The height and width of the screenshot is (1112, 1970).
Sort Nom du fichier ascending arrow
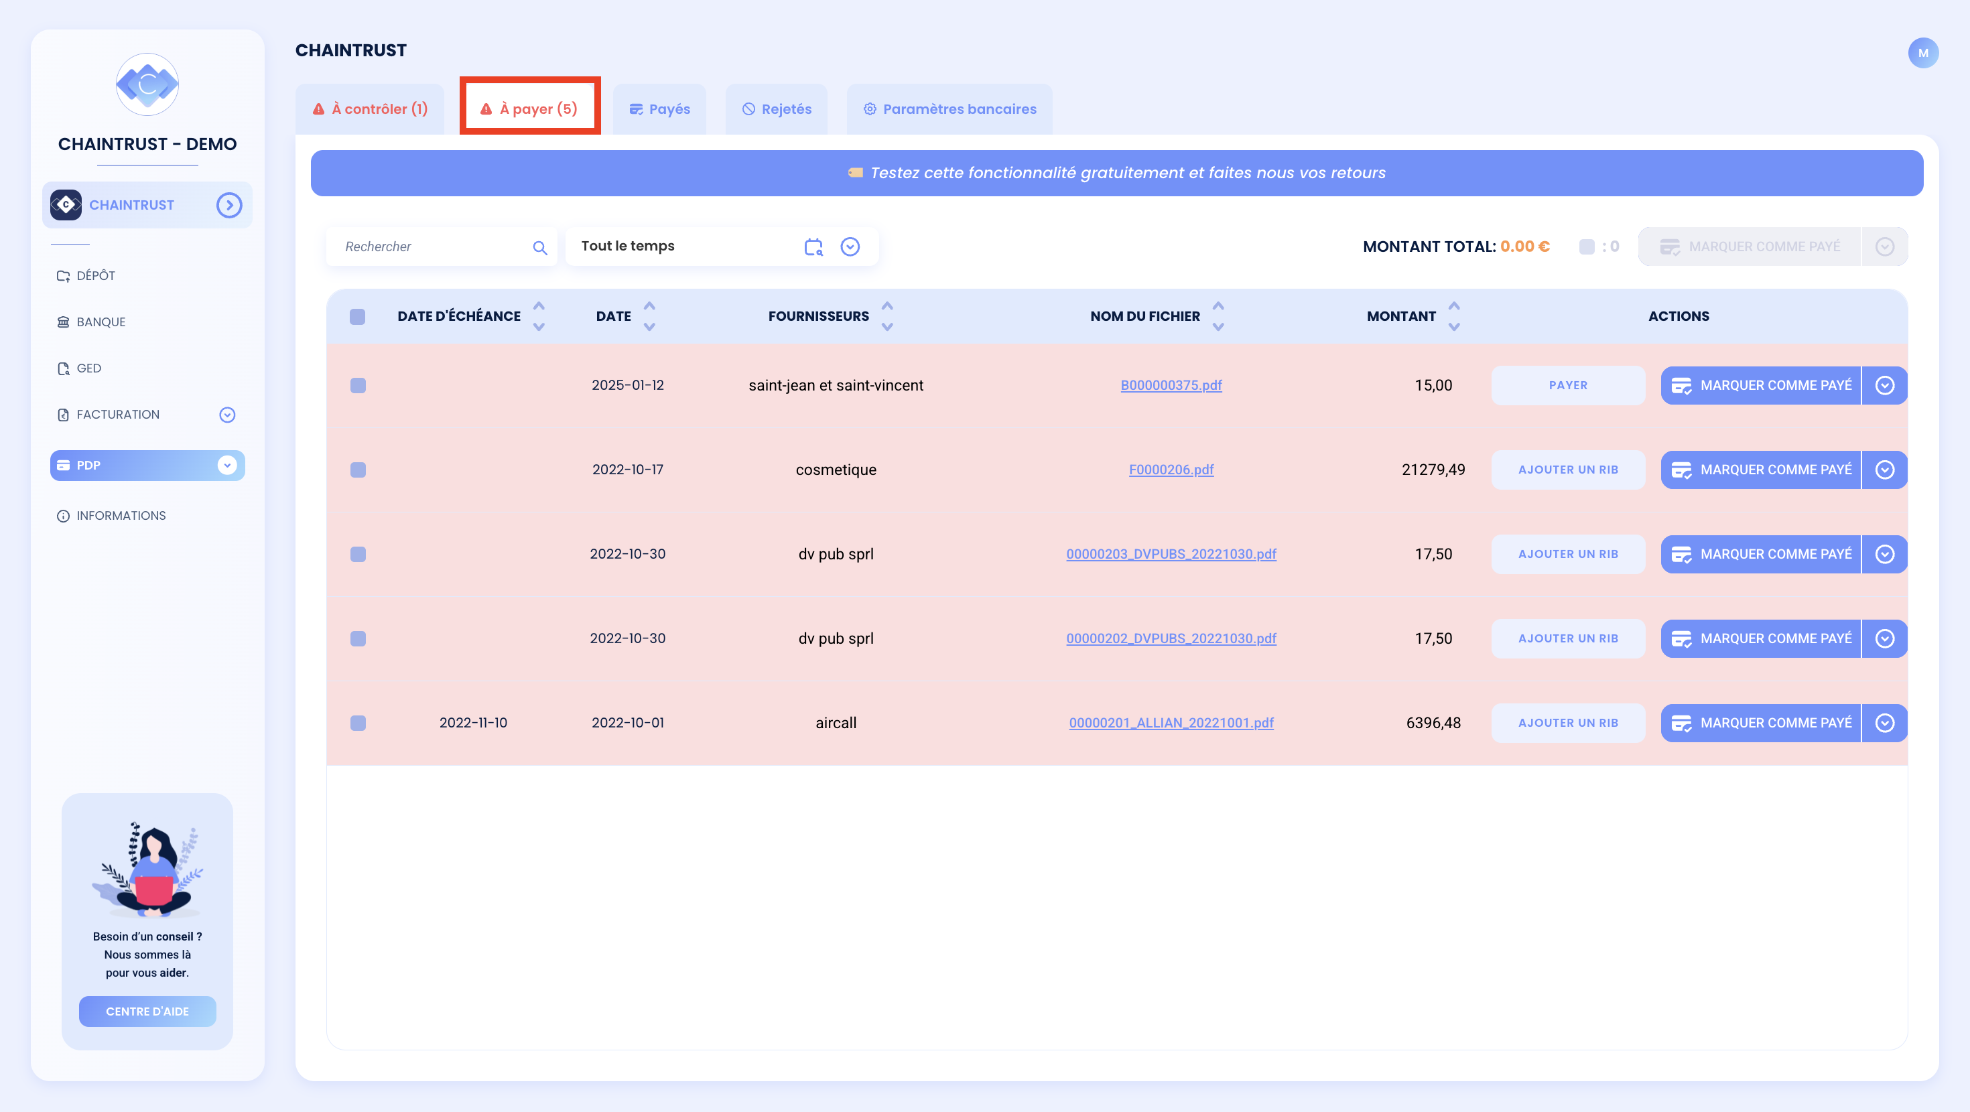coord(1218,306)
